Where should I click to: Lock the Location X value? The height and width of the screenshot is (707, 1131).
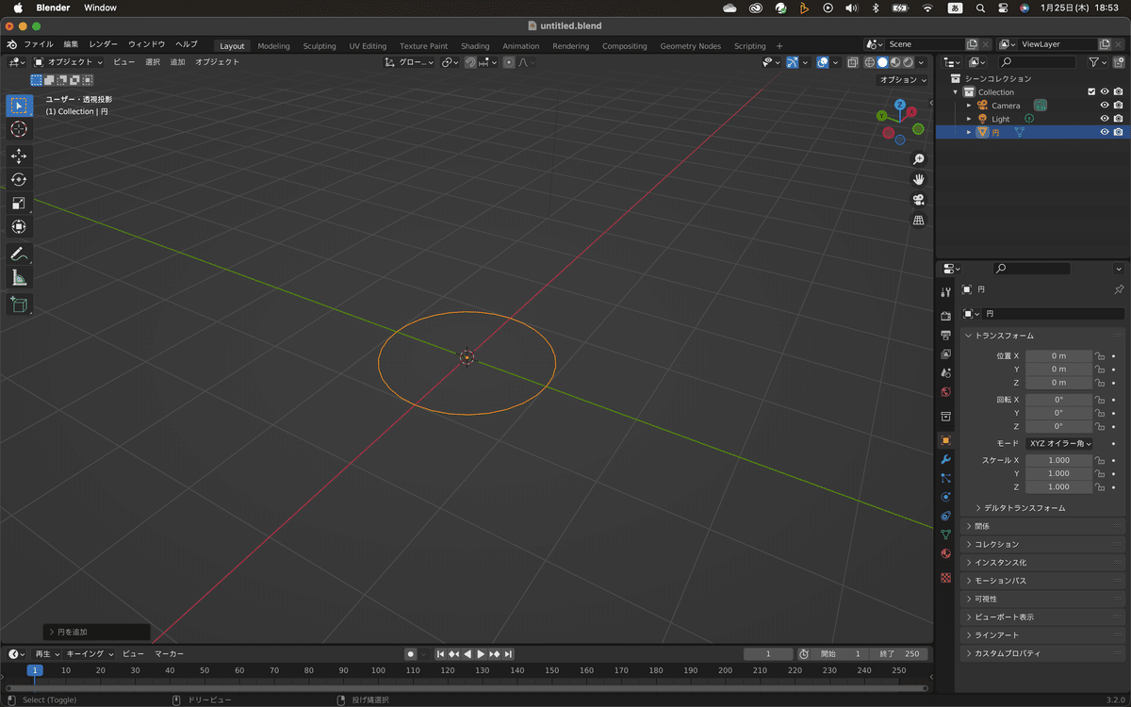click(1099, 356)
